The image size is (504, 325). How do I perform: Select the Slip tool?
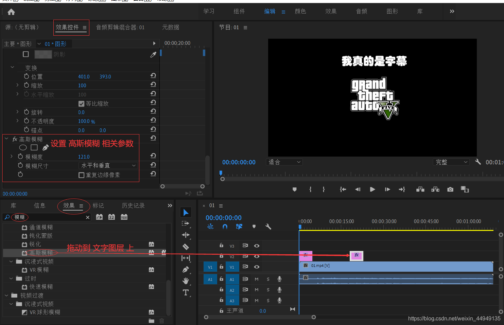[x=186, y=258]
